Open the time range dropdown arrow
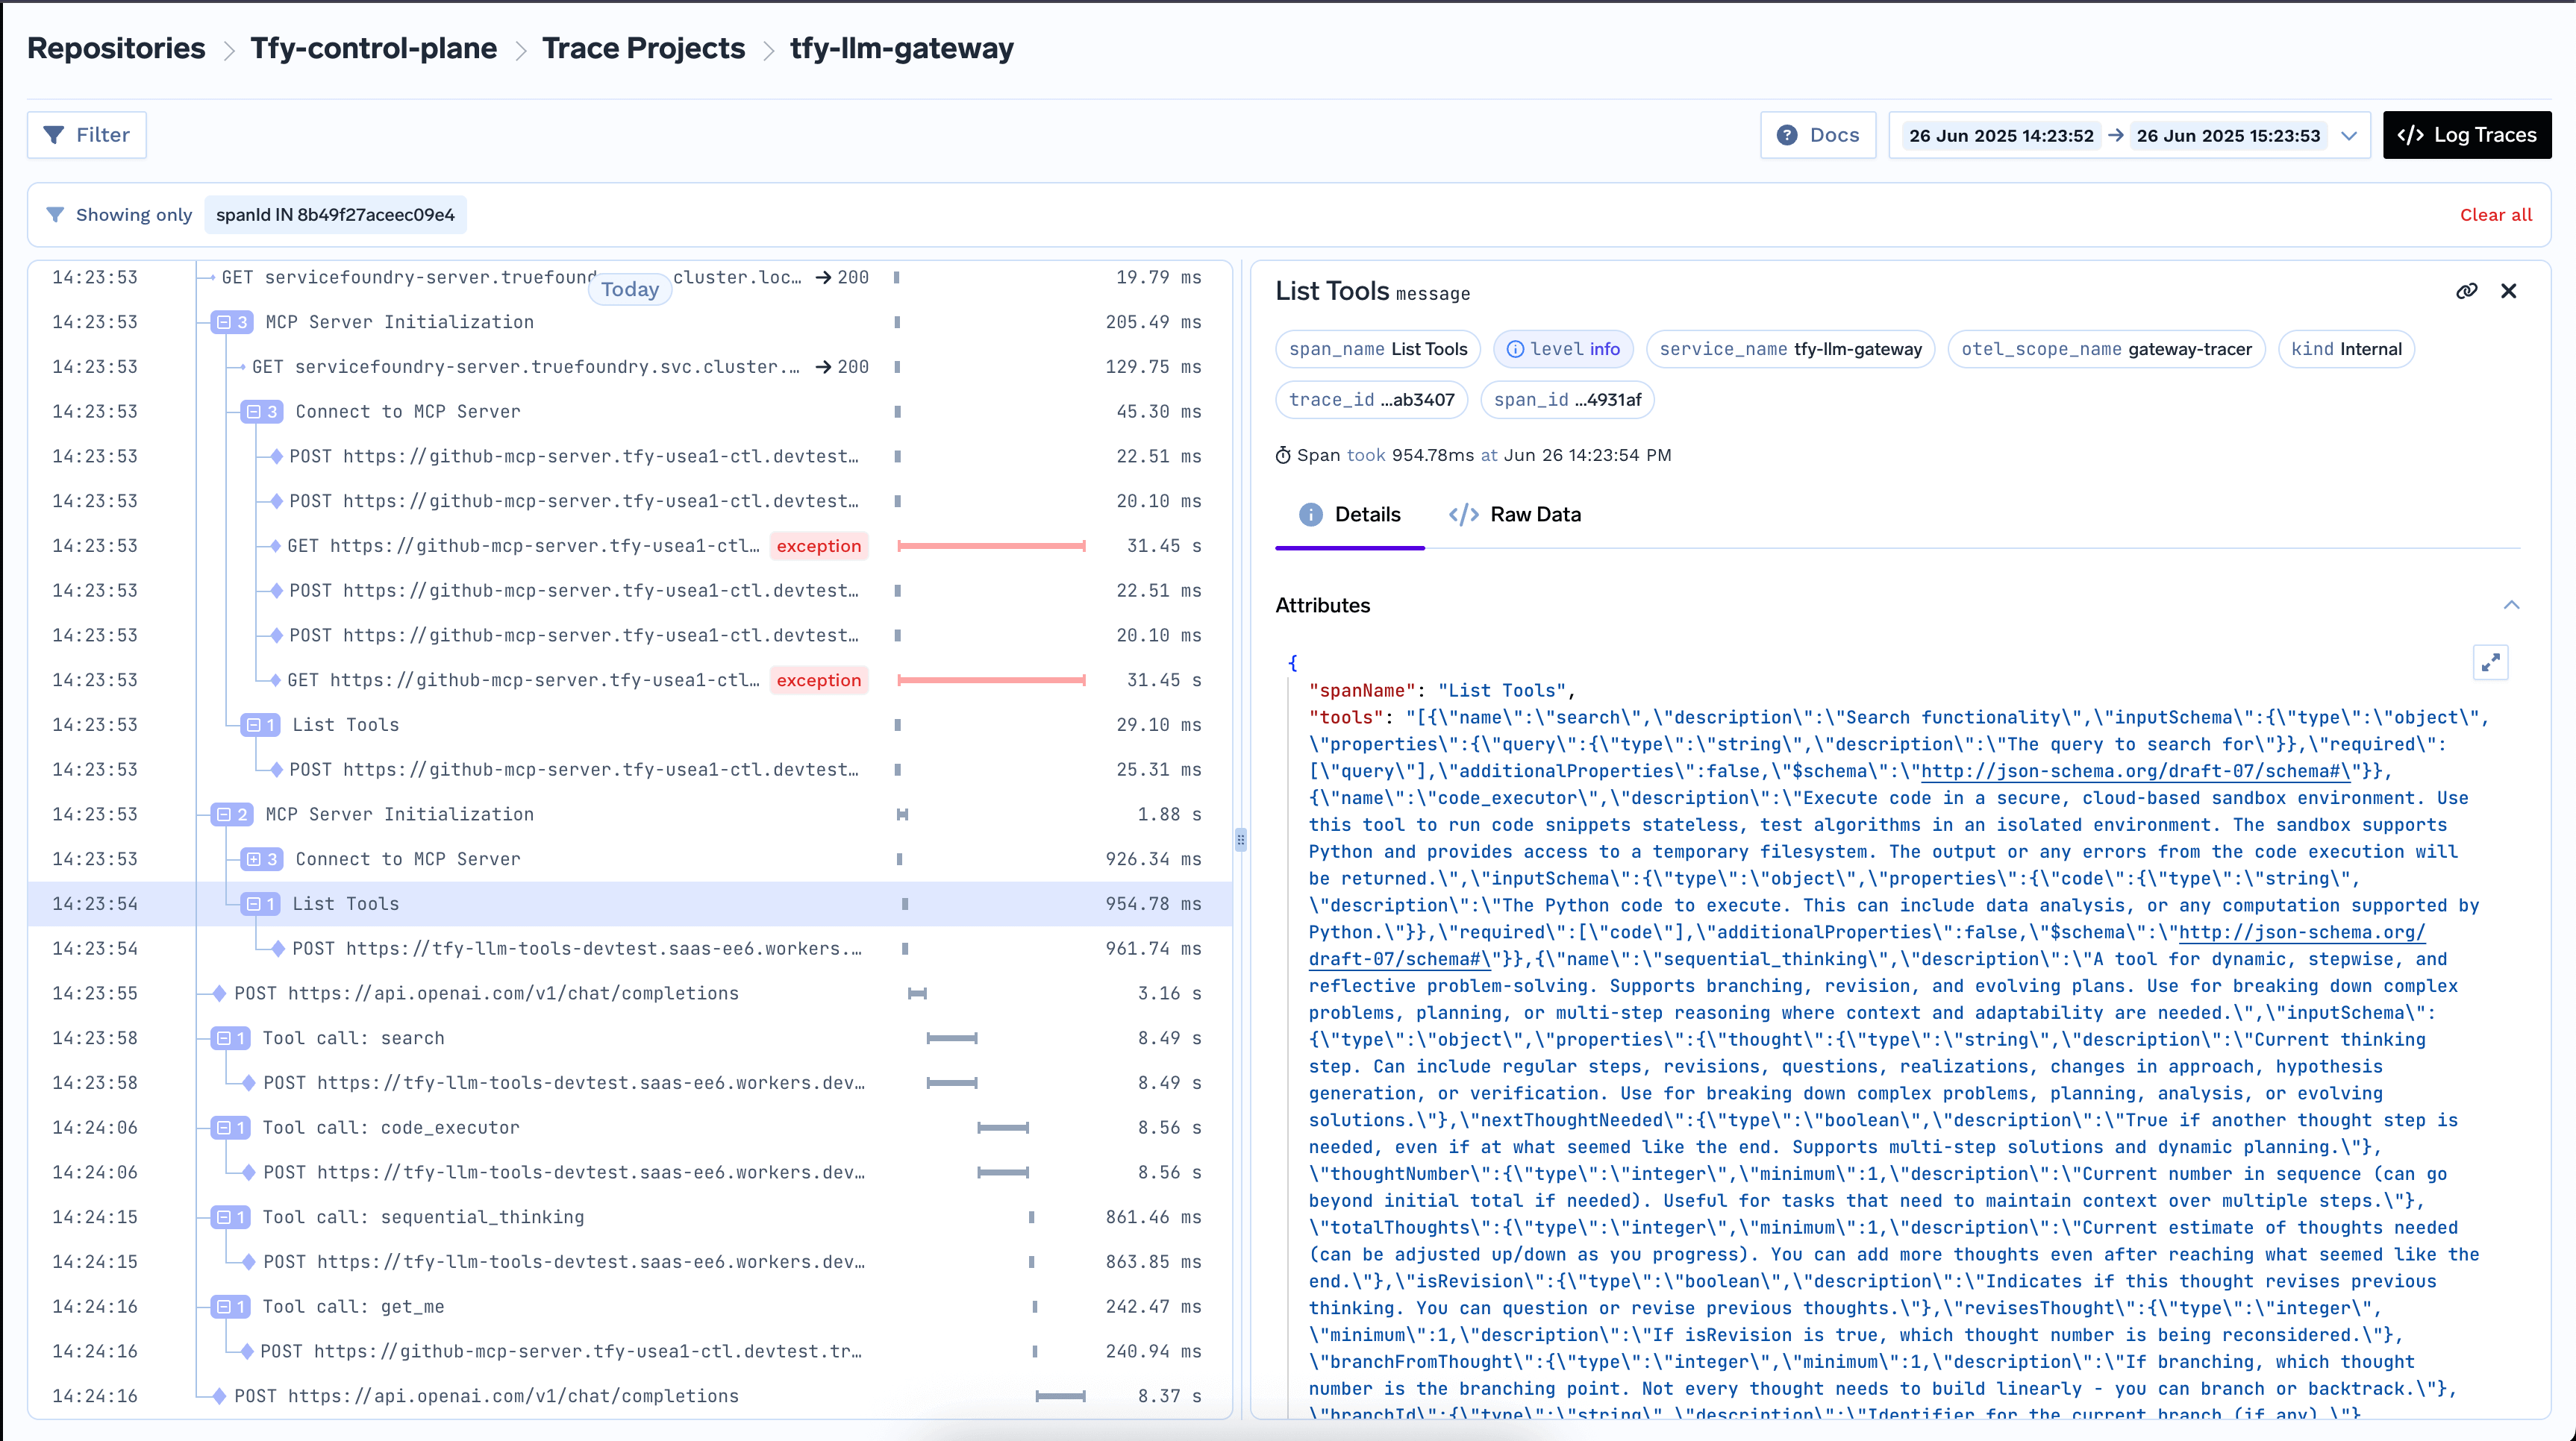This screenshot has height=1441, width=2576. (2349, 135)
